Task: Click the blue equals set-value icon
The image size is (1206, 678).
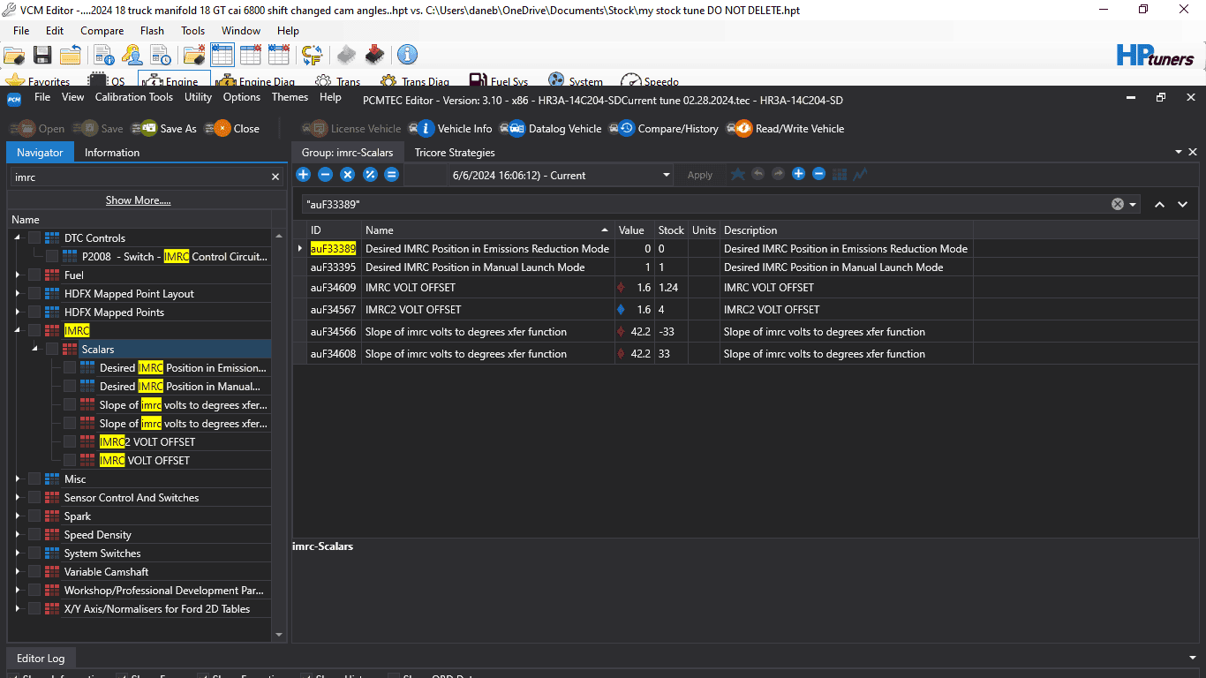Action: (x=392, y=175)
